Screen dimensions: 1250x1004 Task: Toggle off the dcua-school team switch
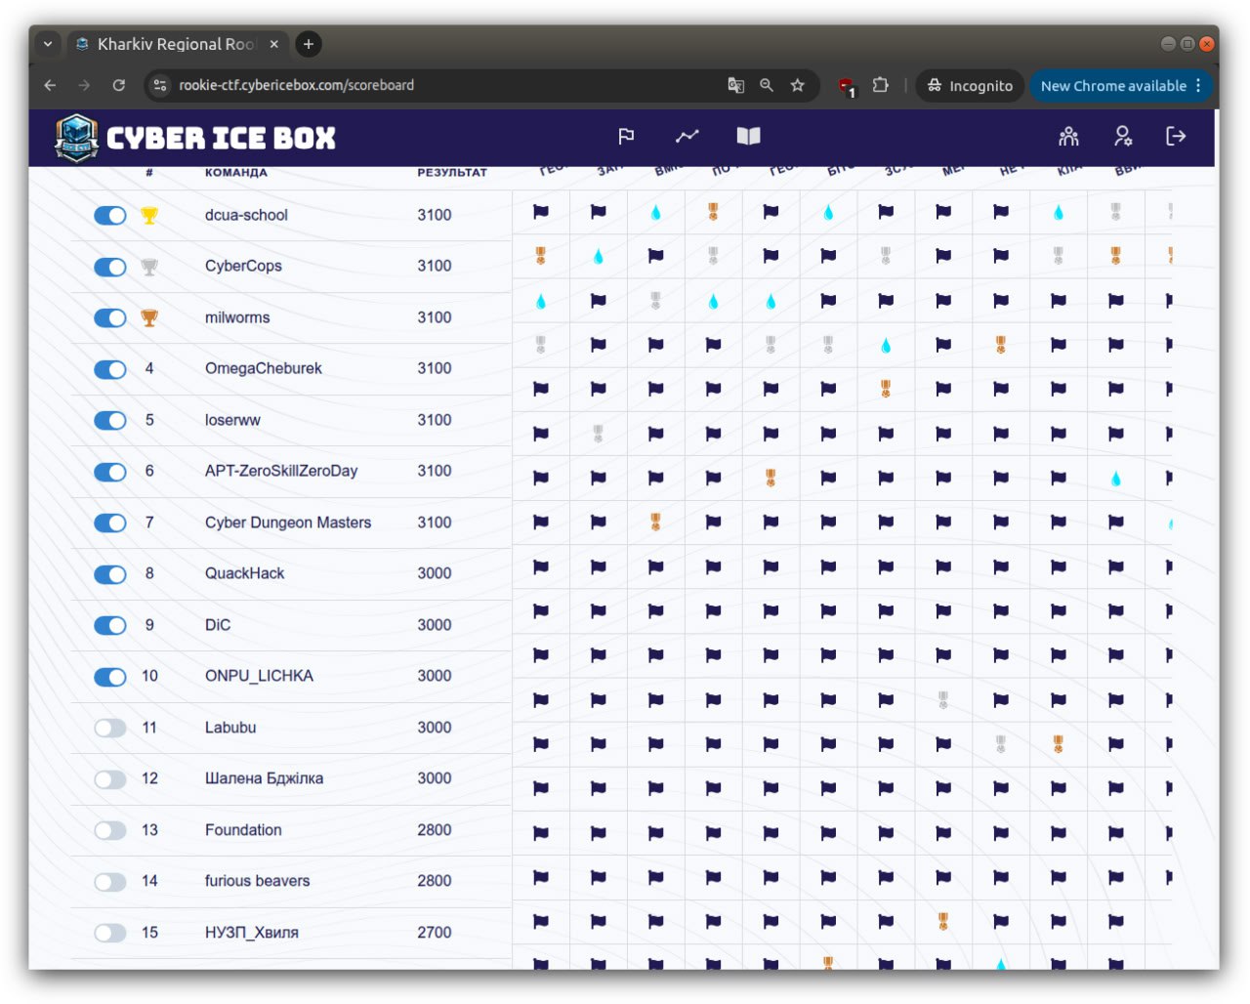(110, 216)
